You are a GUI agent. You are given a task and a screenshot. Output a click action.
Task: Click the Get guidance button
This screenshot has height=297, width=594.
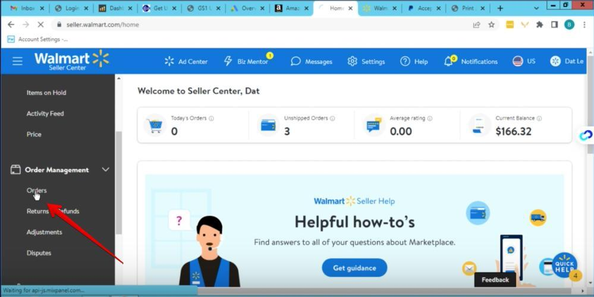coord(354,268)
